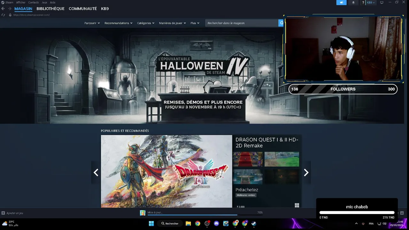409x230 pixels.
Task: Open notifications with the bell icon
Action: [x=353, y=3]
